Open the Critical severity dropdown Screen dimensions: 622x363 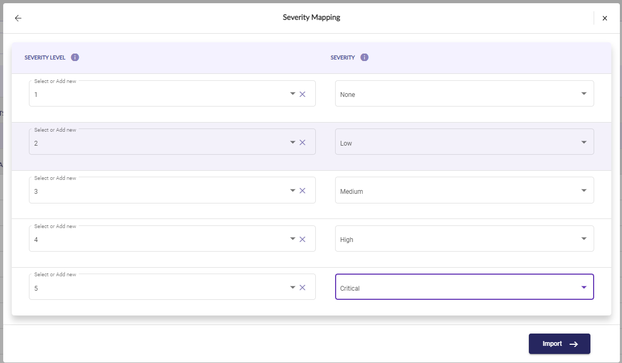tap(464, 287)
